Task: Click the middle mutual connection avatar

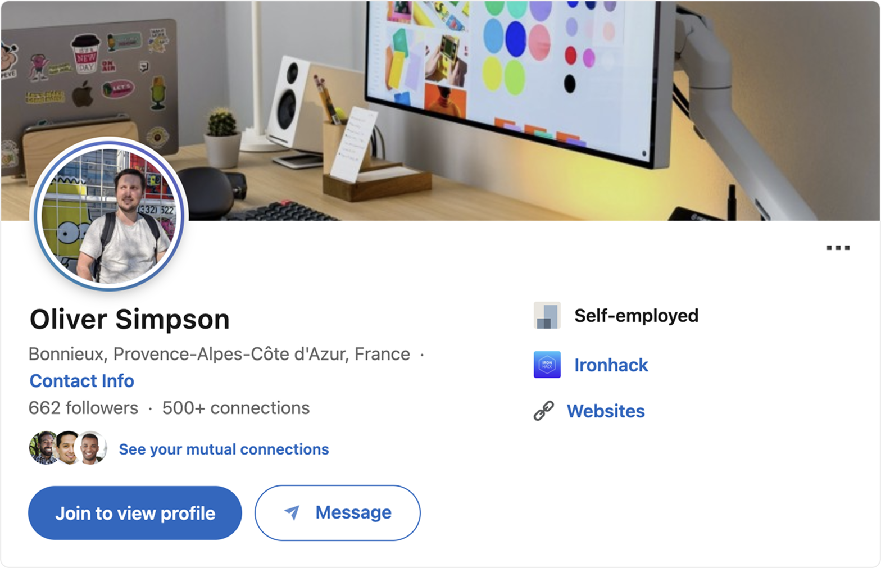Action: [68, 448]
